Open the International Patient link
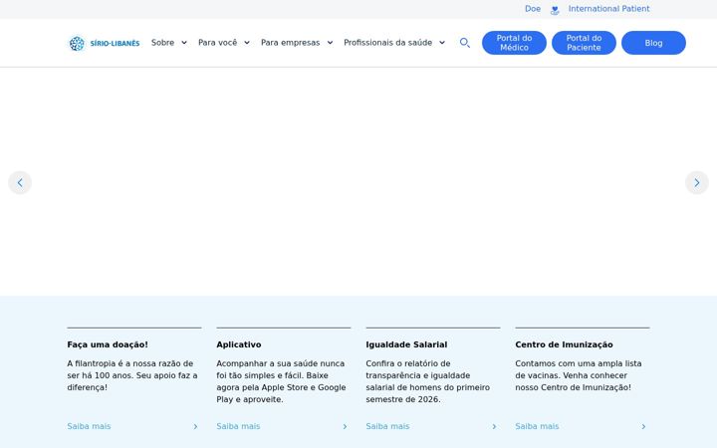 [x=608, y=9]
